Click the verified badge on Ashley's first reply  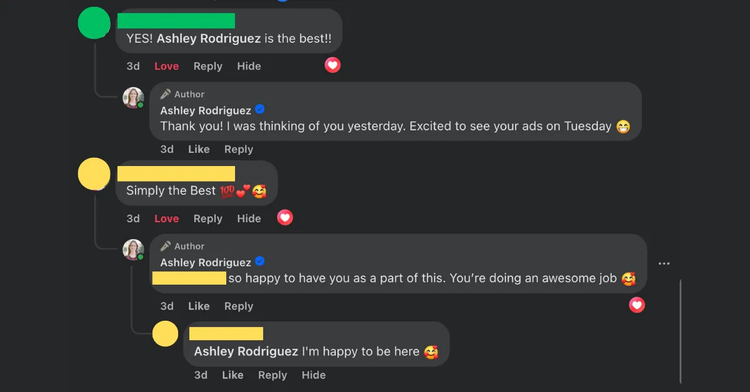click(260, 109)
